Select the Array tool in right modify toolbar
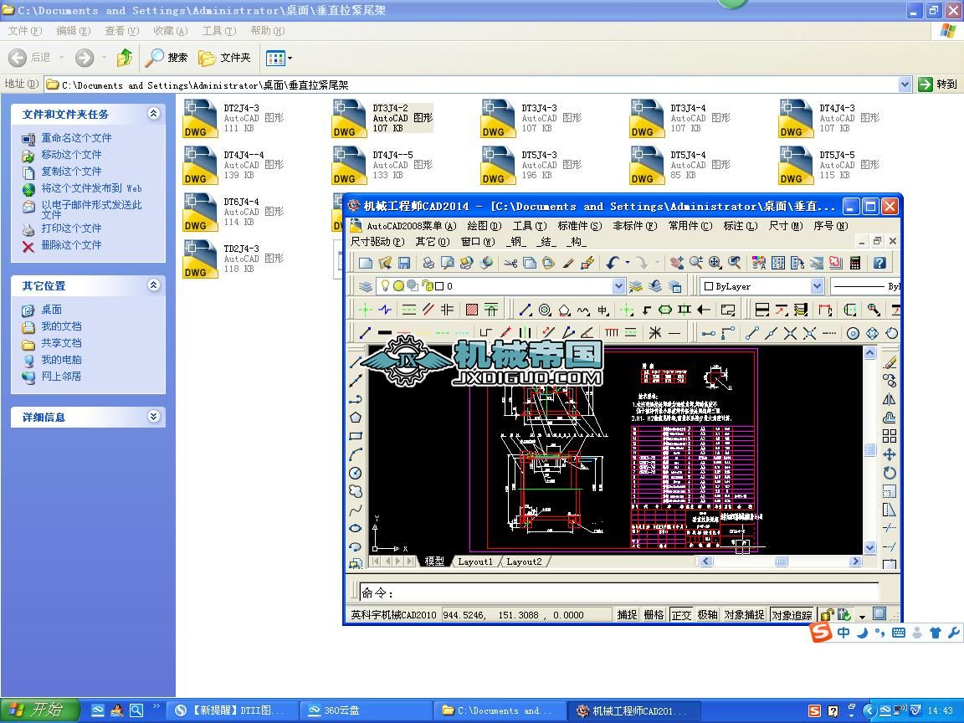This screenshot has height=723, width=964. tap(889, 437)
